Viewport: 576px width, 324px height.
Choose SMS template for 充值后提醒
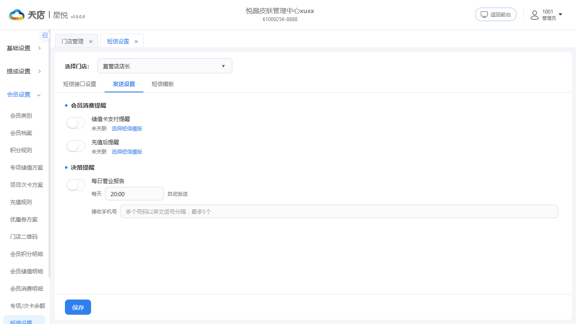tap(127, 151)
